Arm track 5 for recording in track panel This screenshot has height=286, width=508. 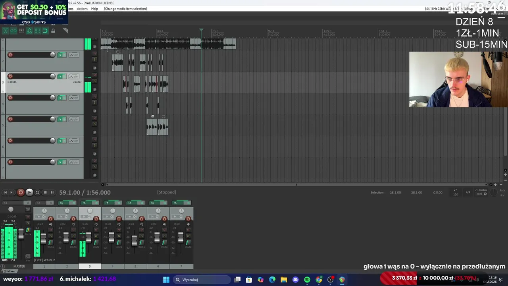click(x=10, y=119)
